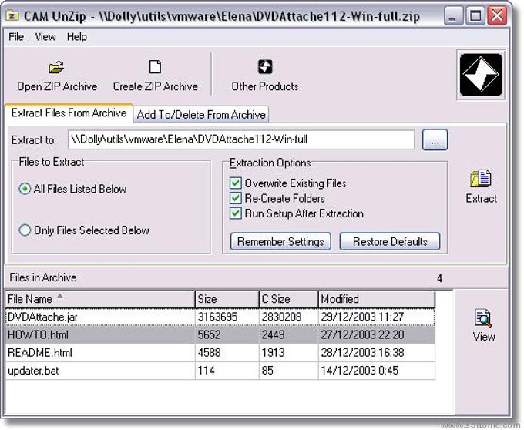This screenshot has width=524, height=430.
Task: Open Other Products toolbar icon
Action: click(x=265, y=66)
